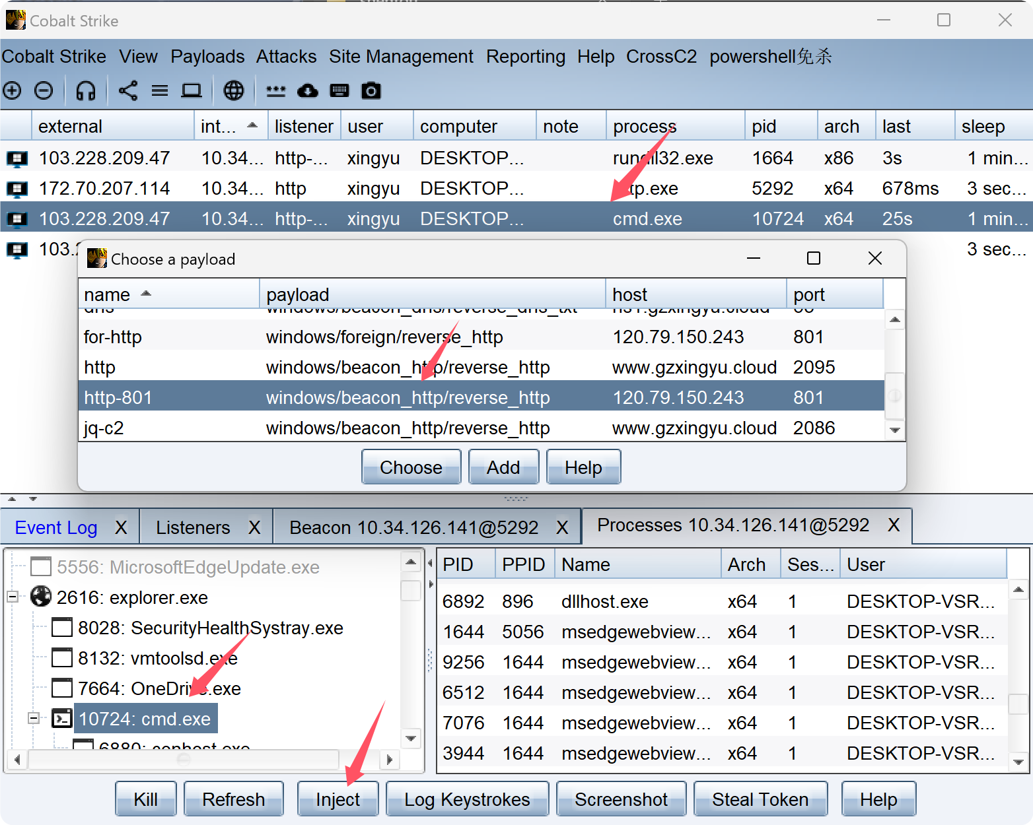Select 5556: MicrosoftEdgeUpdate.exe tree entry

(188, 567)
